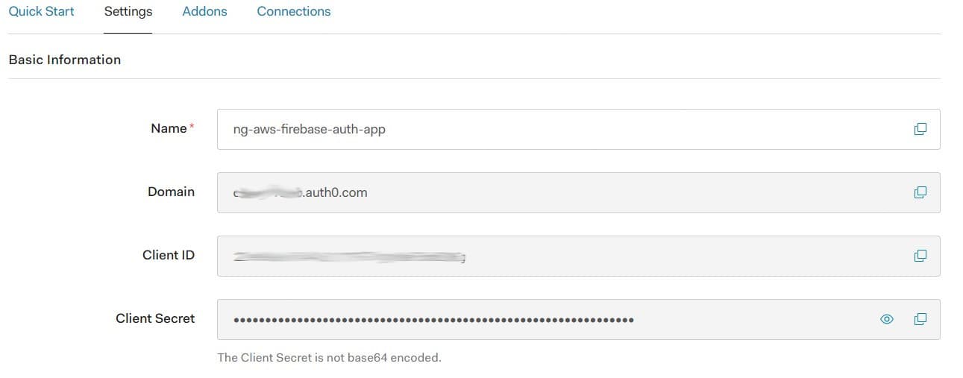The height and width of the screenshot is (378, 963).
Task: Click the red required asterisk beside Name
Action: [x=192, y=127]
